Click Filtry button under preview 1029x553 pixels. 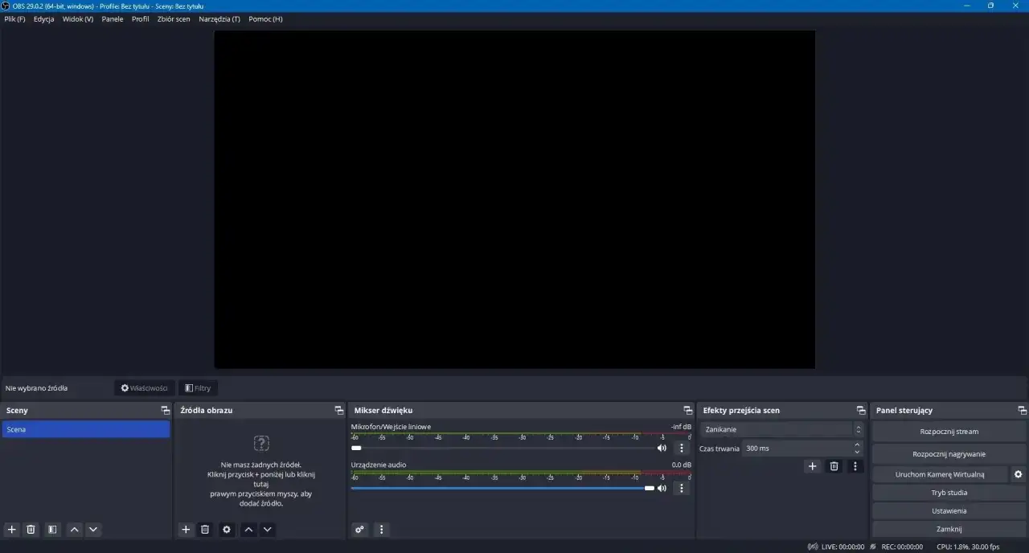coord(198,388)
